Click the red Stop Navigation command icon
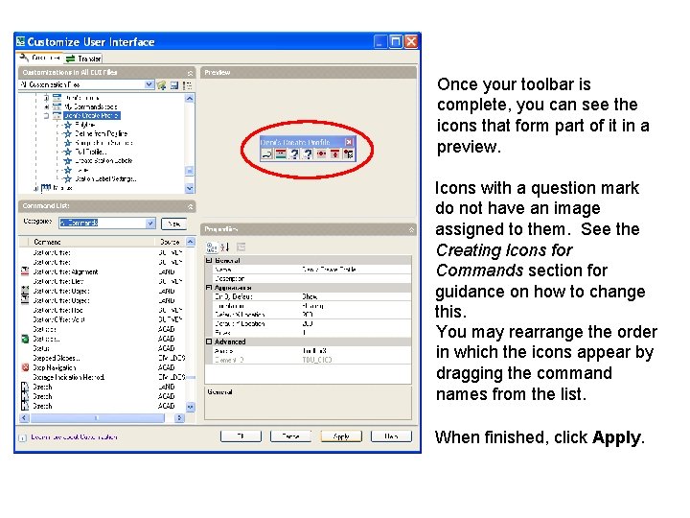This screenshot has width=690, height=518. 26,367
